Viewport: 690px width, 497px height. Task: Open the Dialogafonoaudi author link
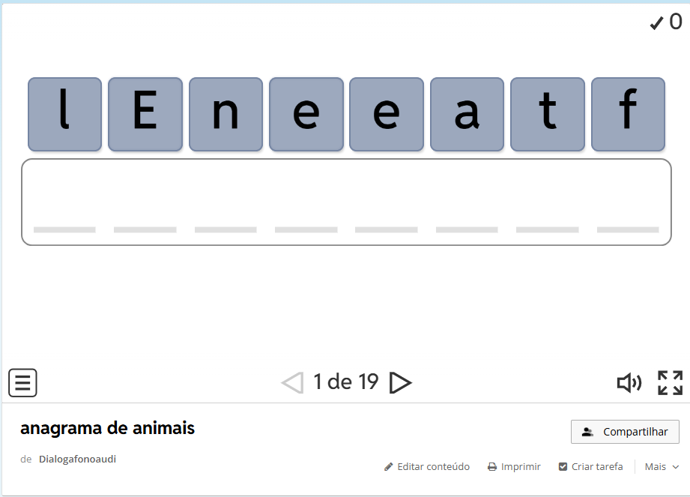[77, 459]
